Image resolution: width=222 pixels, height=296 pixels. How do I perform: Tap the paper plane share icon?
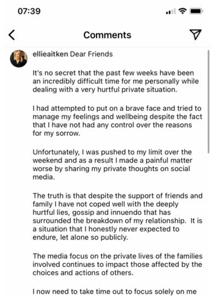[x=196, y=35]
